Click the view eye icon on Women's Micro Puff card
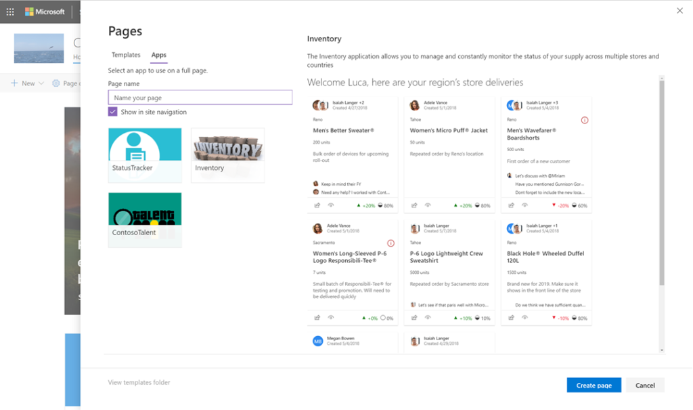Screen dimensions: 693x410 point(428,205)
